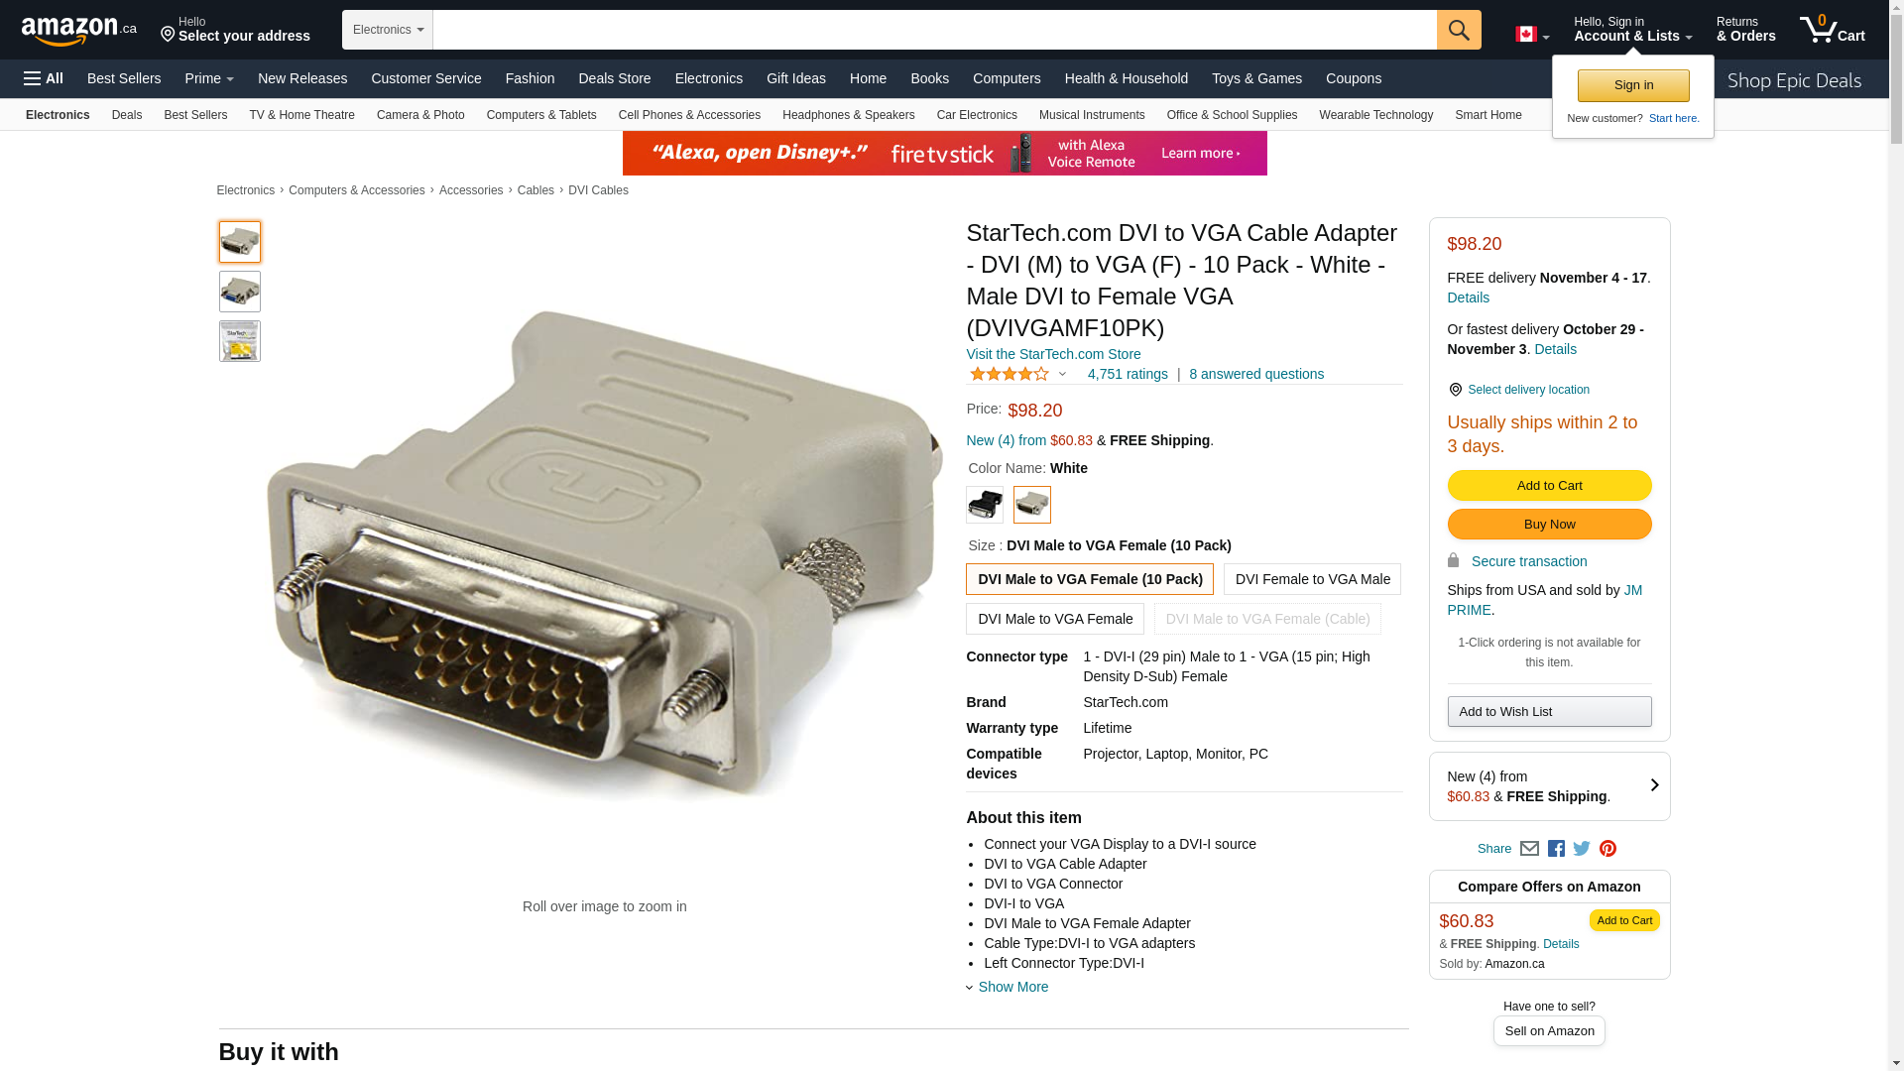1904x1071 pixels.
Task: Select DVI Female to VGA Male size
Action: click(1312, 579)
